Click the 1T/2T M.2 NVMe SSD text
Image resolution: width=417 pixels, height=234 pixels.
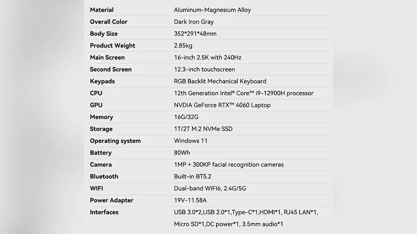(203, 129)
